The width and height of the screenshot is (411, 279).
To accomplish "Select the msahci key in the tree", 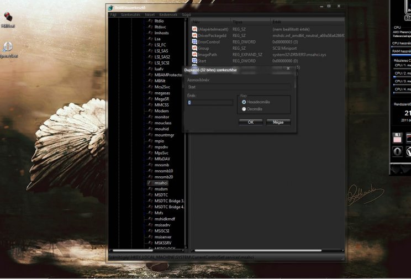I will click(x=161, y=183).
